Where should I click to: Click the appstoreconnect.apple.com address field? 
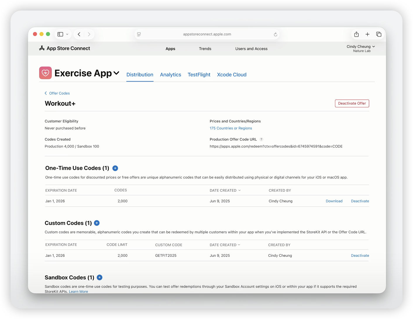pos(207,34)
